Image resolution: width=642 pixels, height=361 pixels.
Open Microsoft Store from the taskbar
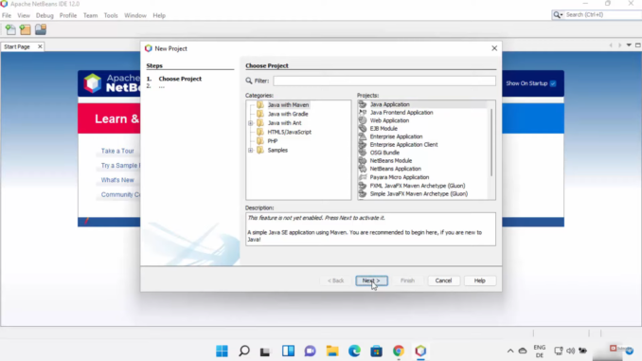(376, 351)
